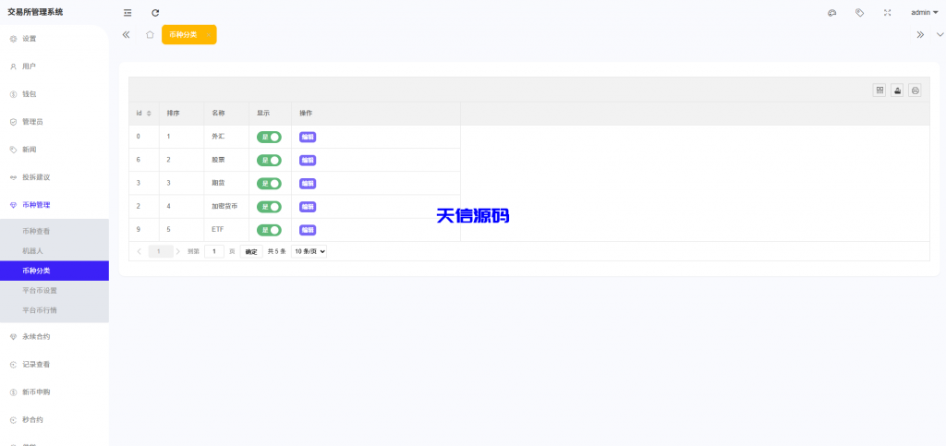Expand the 管理员 sidebar menu
The height and width of the screenshot is (446, 946).
[x=55, y=122]
